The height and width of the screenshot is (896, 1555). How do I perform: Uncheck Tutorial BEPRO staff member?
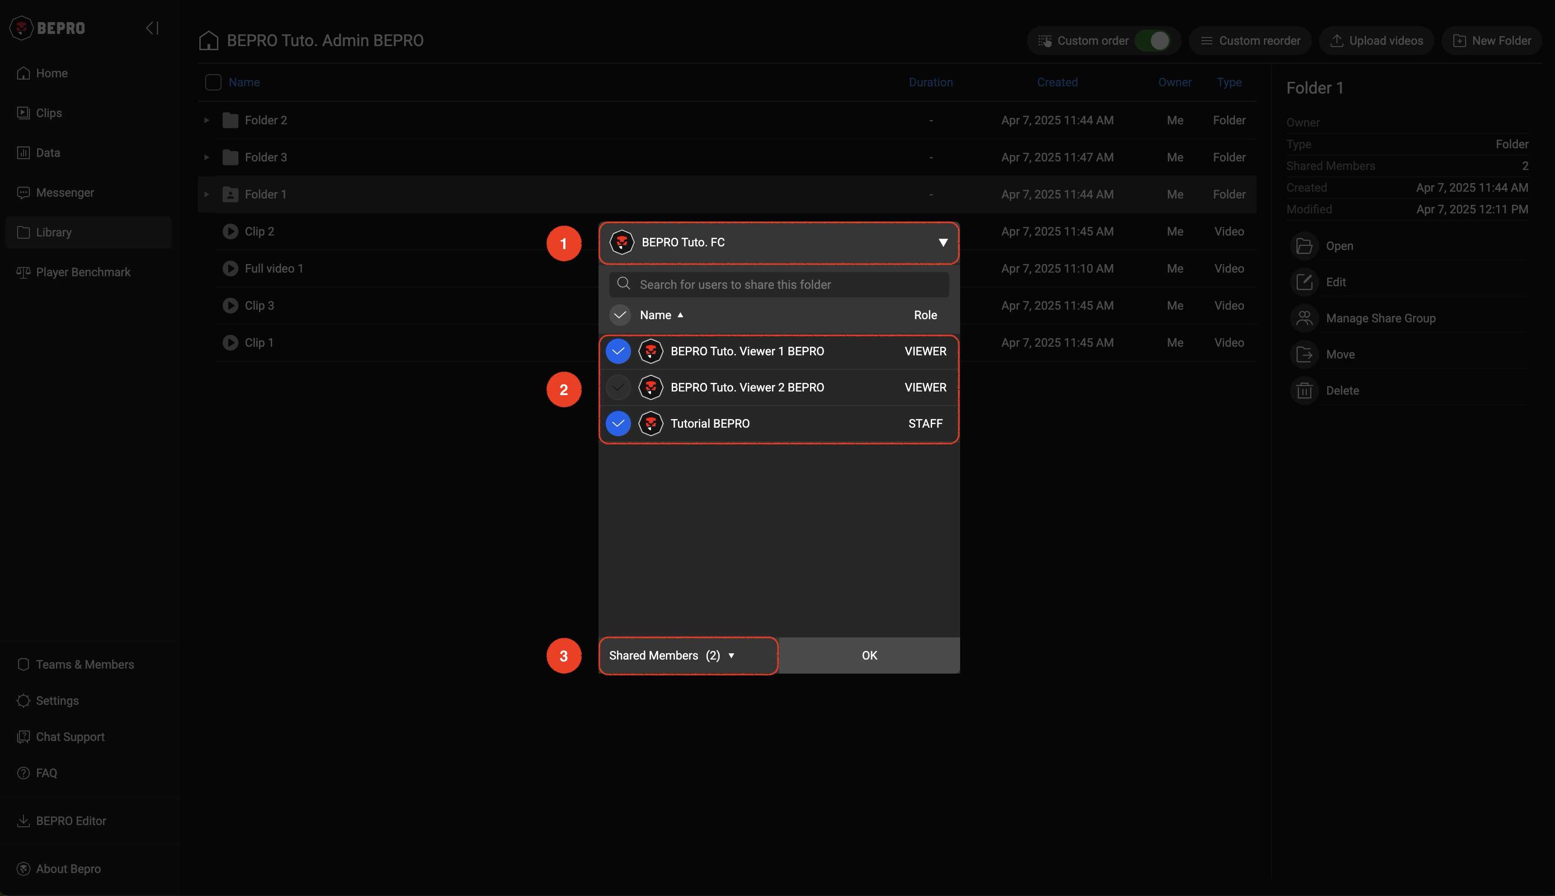[x=618, y=424]
